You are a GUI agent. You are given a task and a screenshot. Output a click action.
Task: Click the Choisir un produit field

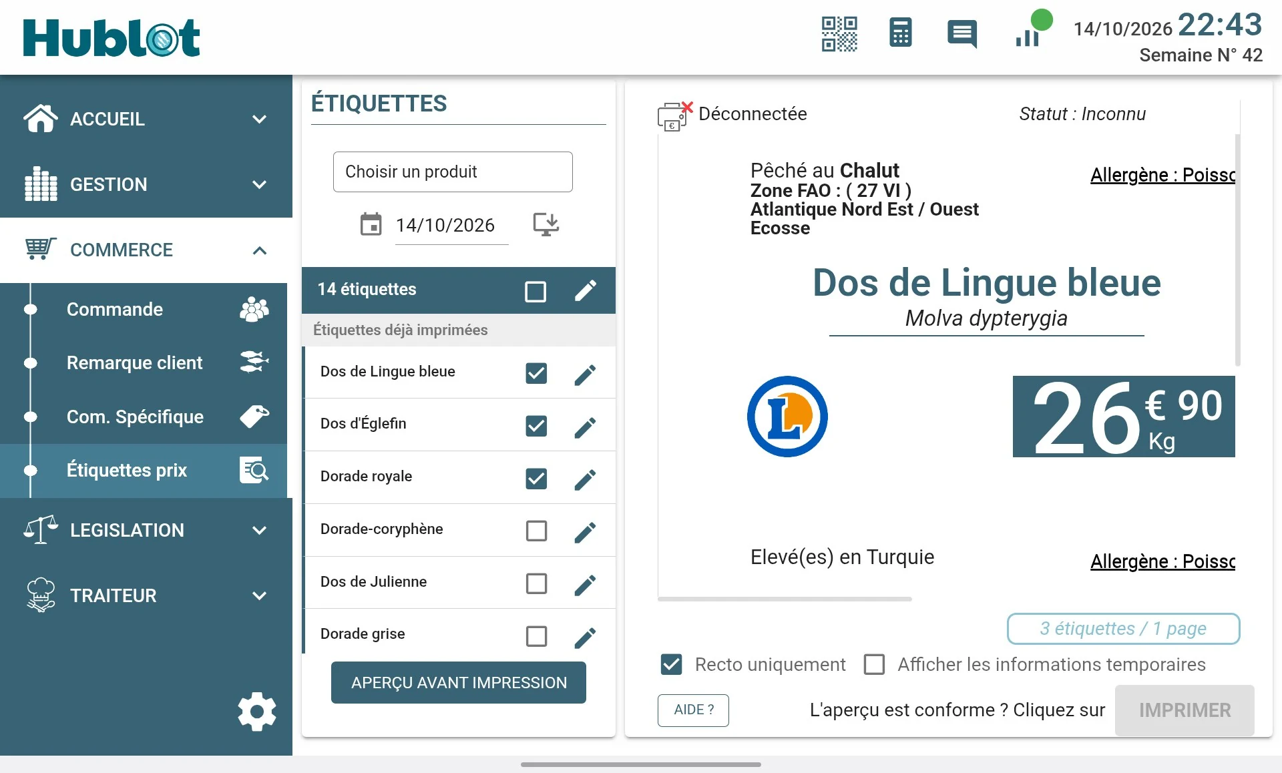(x=453, y=172)
